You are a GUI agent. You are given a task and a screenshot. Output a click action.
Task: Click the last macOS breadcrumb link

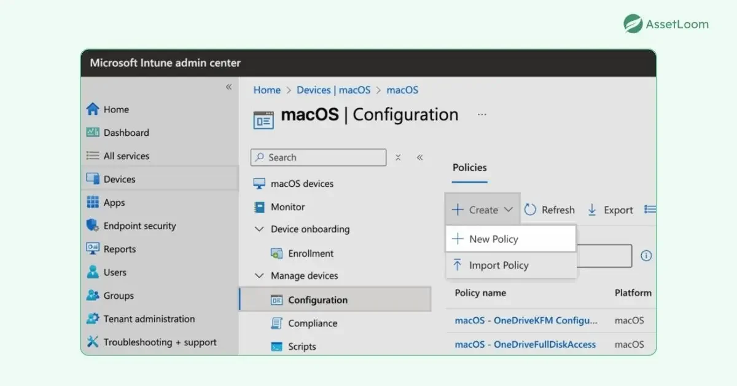[402, 90]
